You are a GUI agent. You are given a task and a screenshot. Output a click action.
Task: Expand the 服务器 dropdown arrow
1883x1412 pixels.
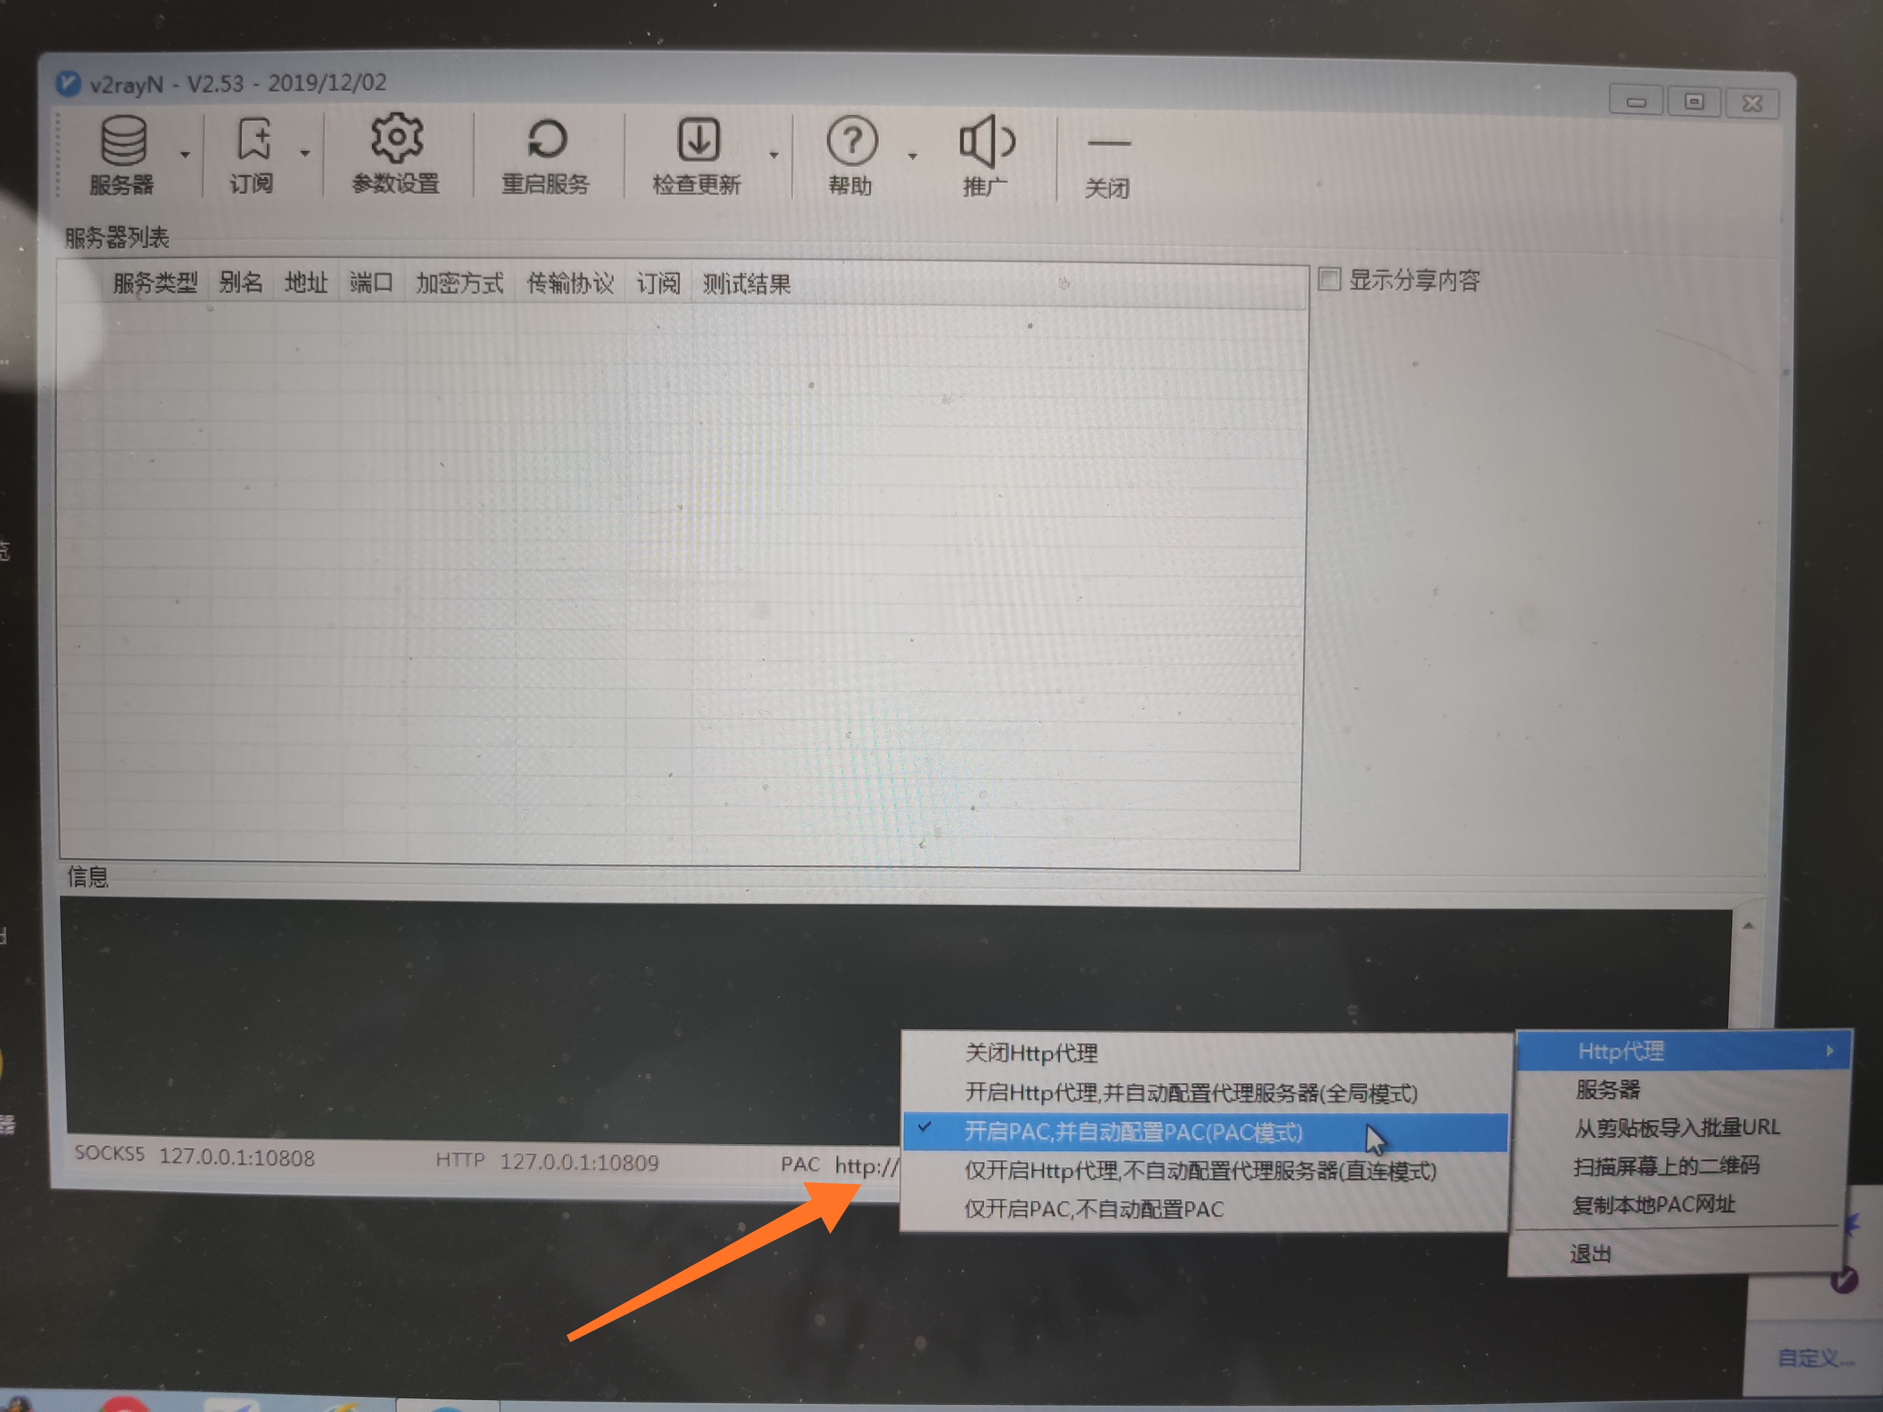click(x=185, y=154)
